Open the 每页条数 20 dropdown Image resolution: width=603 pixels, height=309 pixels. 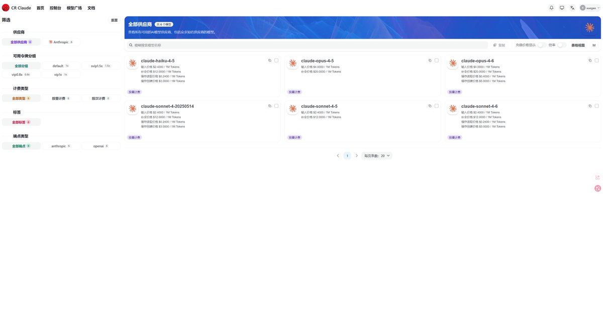pos(377,156)
